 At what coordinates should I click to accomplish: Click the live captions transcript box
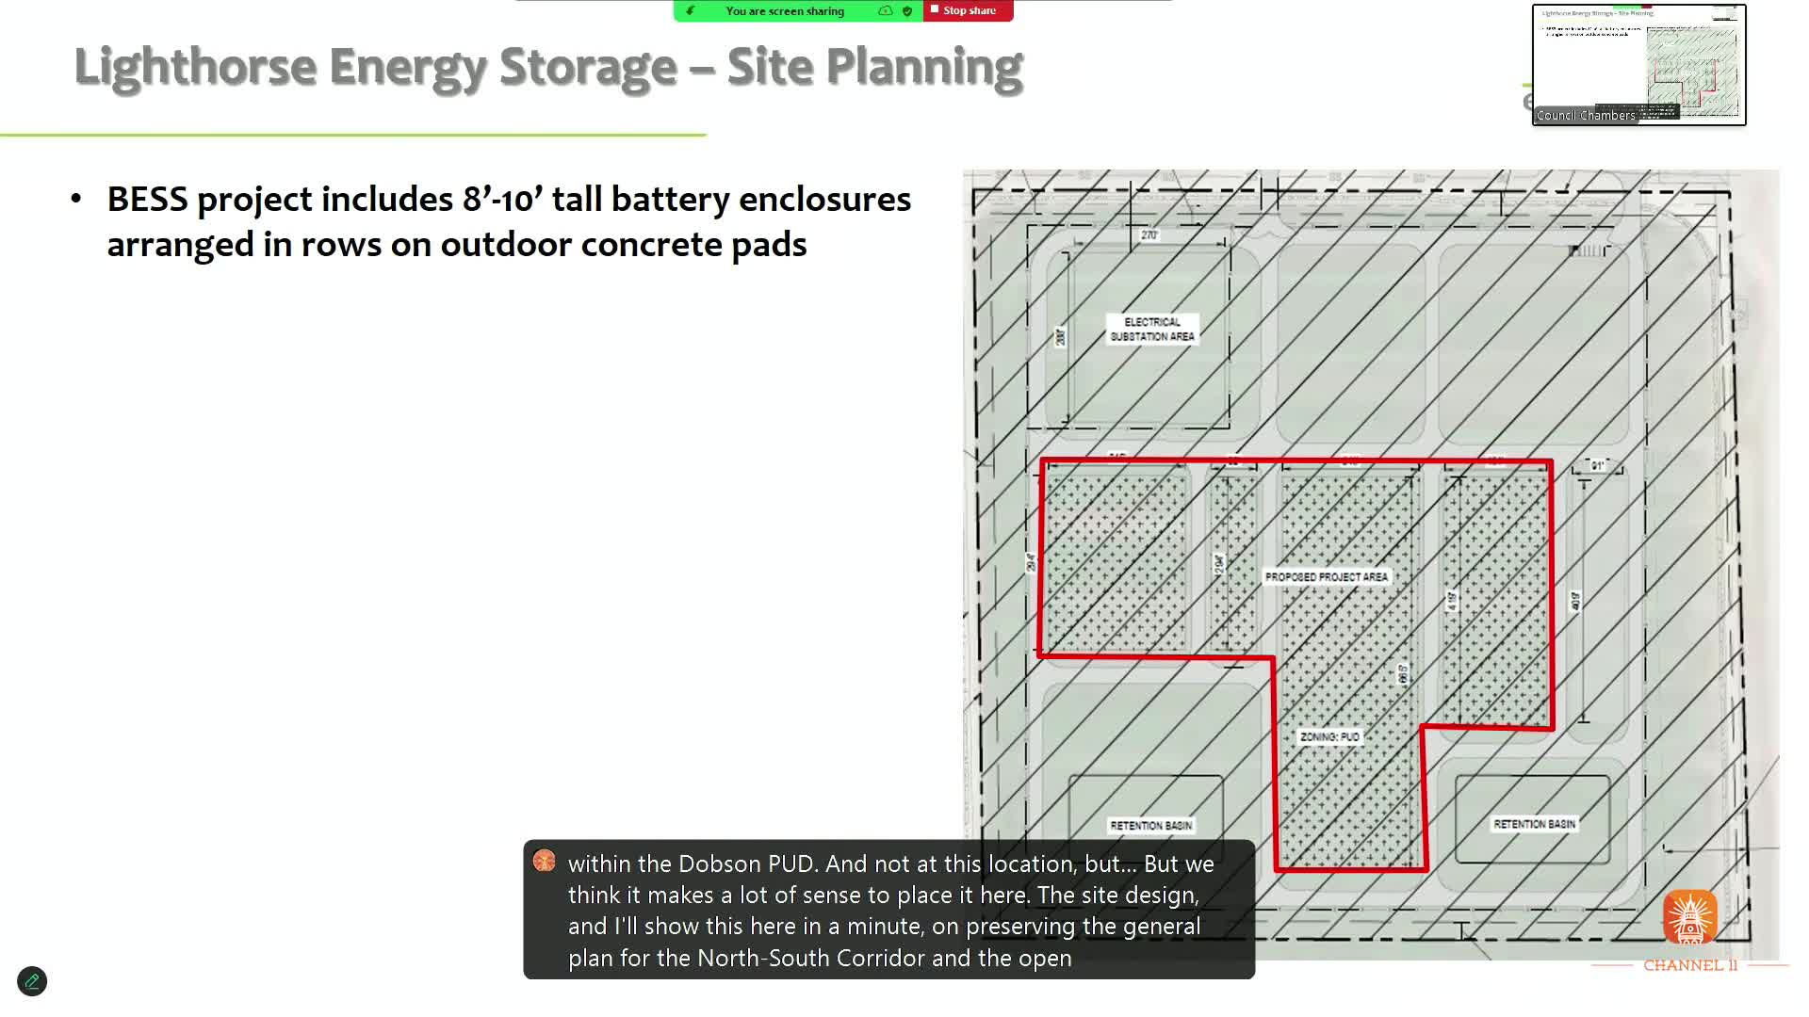click(x=888, y=910)
